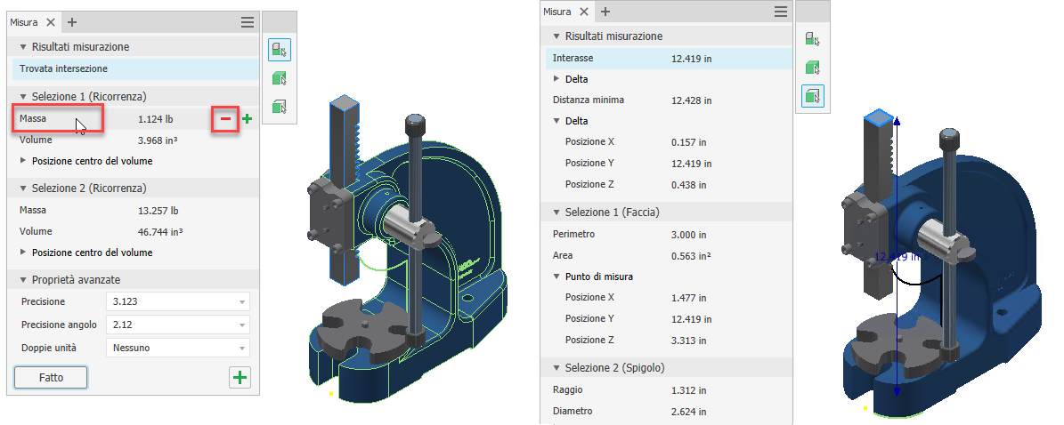Close the right Misura tab

coord(583,12)
